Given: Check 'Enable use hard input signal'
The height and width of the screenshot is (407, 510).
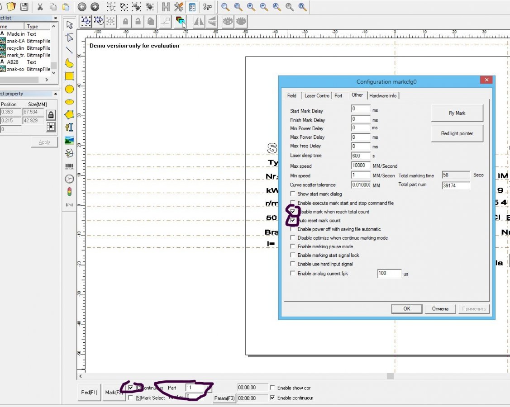Looking at the screenshot, I should click(293, 264).
